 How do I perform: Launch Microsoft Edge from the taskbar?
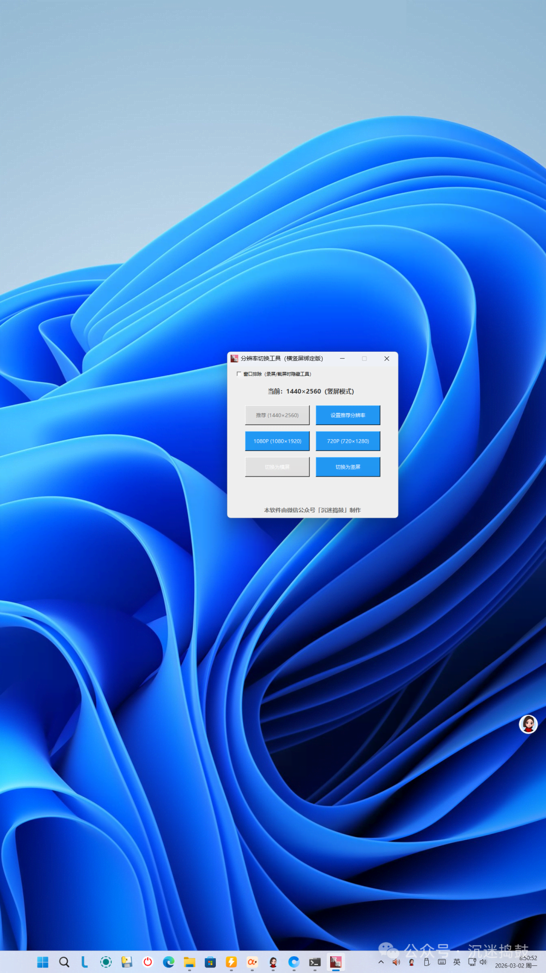pos(168,962)
